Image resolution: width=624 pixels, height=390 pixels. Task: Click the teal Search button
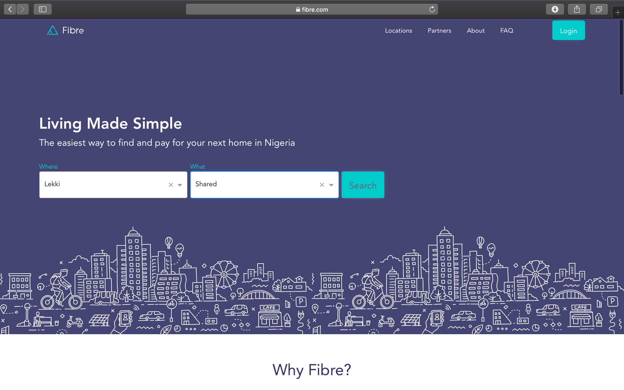coord(363,185)
